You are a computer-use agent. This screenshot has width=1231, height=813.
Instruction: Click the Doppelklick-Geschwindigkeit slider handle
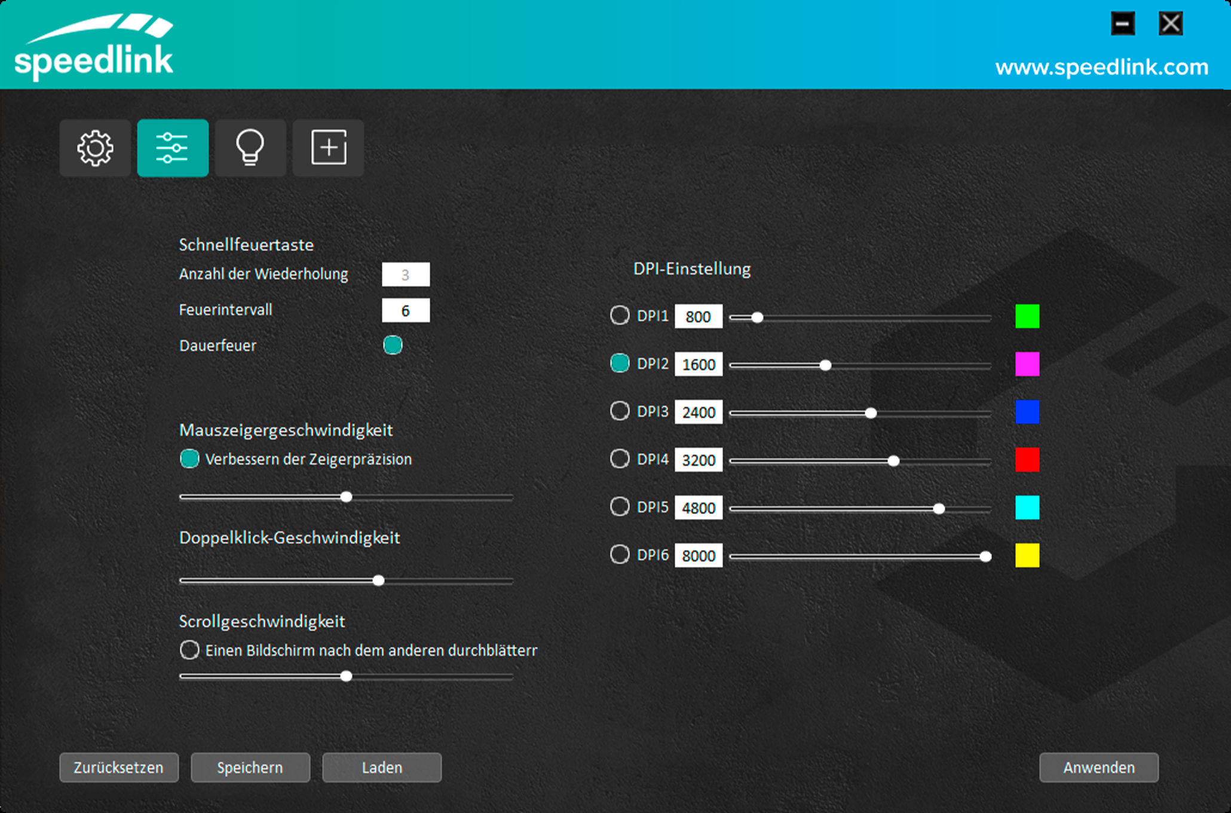pos(378,580)
